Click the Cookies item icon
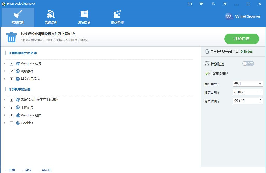This screenshot has width=266, height=173. coord(18,123)
